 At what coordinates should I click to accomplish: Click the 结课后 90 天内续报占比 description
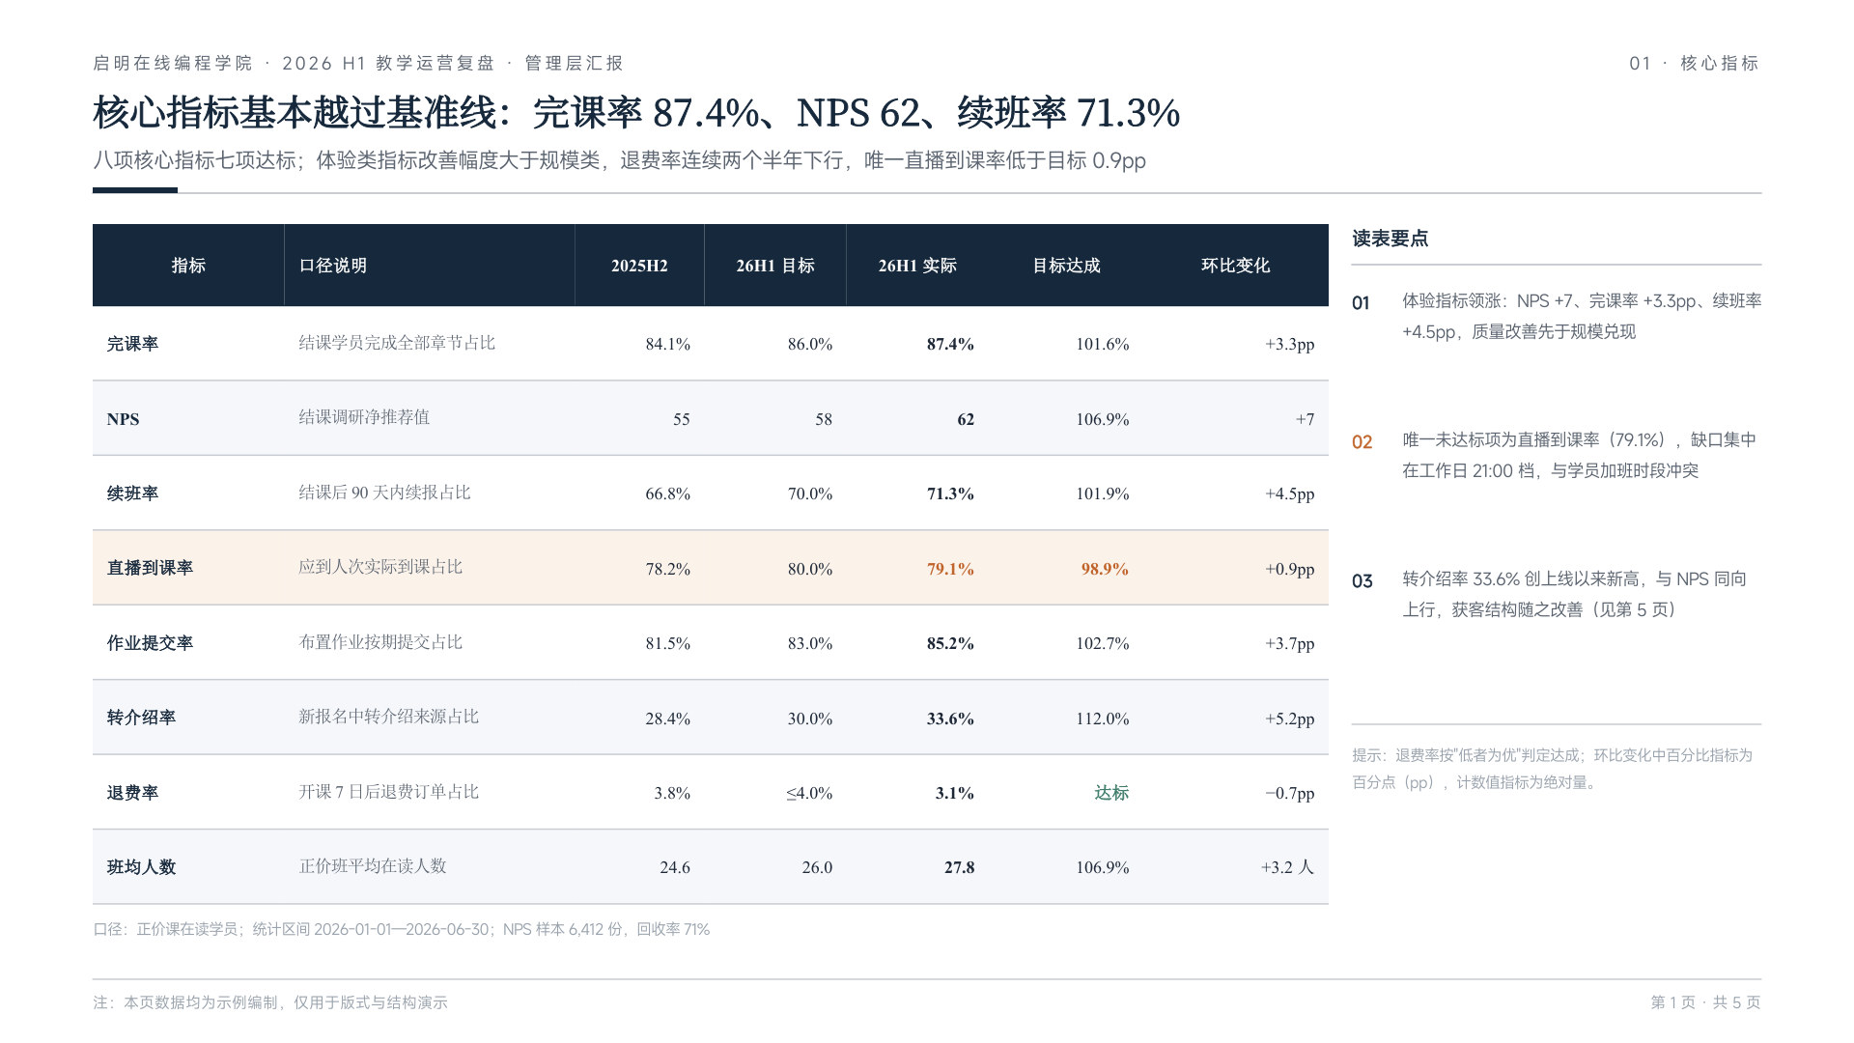(x=384, y=493)
